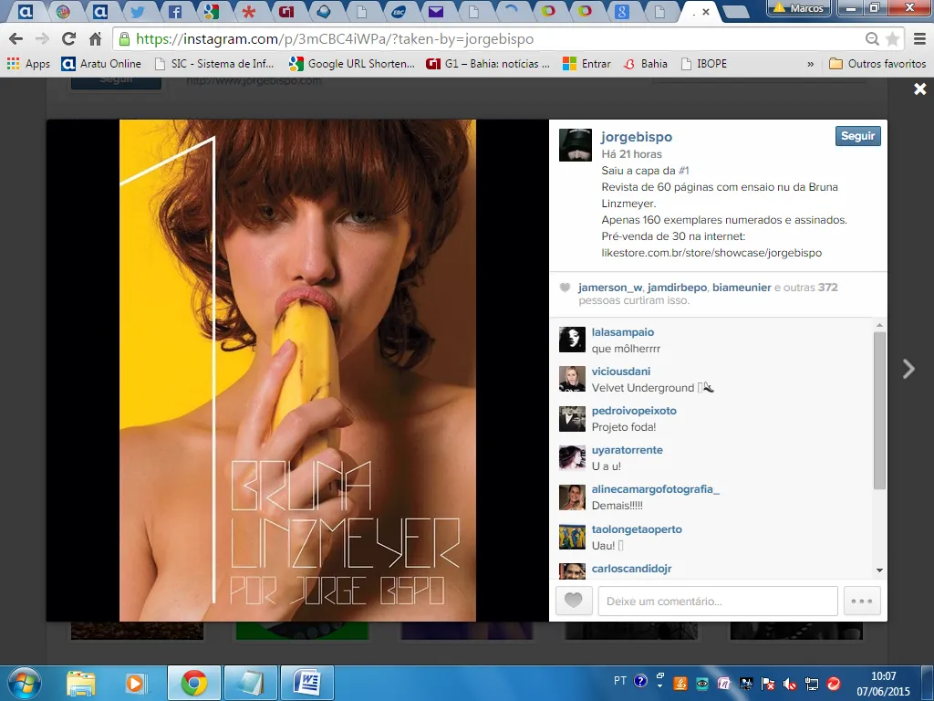The image size is (934, 701).
Task: Bookmark this page with the star icon
Action: coord(893,39)
